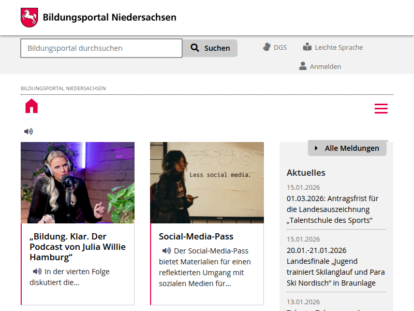This screenshot has width=414, height=311.
Task: Open the Social-Media-Pass article heading
Action: coord(196,236)
